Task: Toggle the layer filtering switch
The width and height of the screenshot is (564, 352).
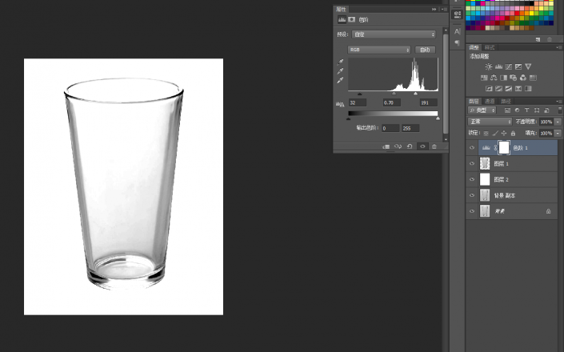Action: (560, 110)
